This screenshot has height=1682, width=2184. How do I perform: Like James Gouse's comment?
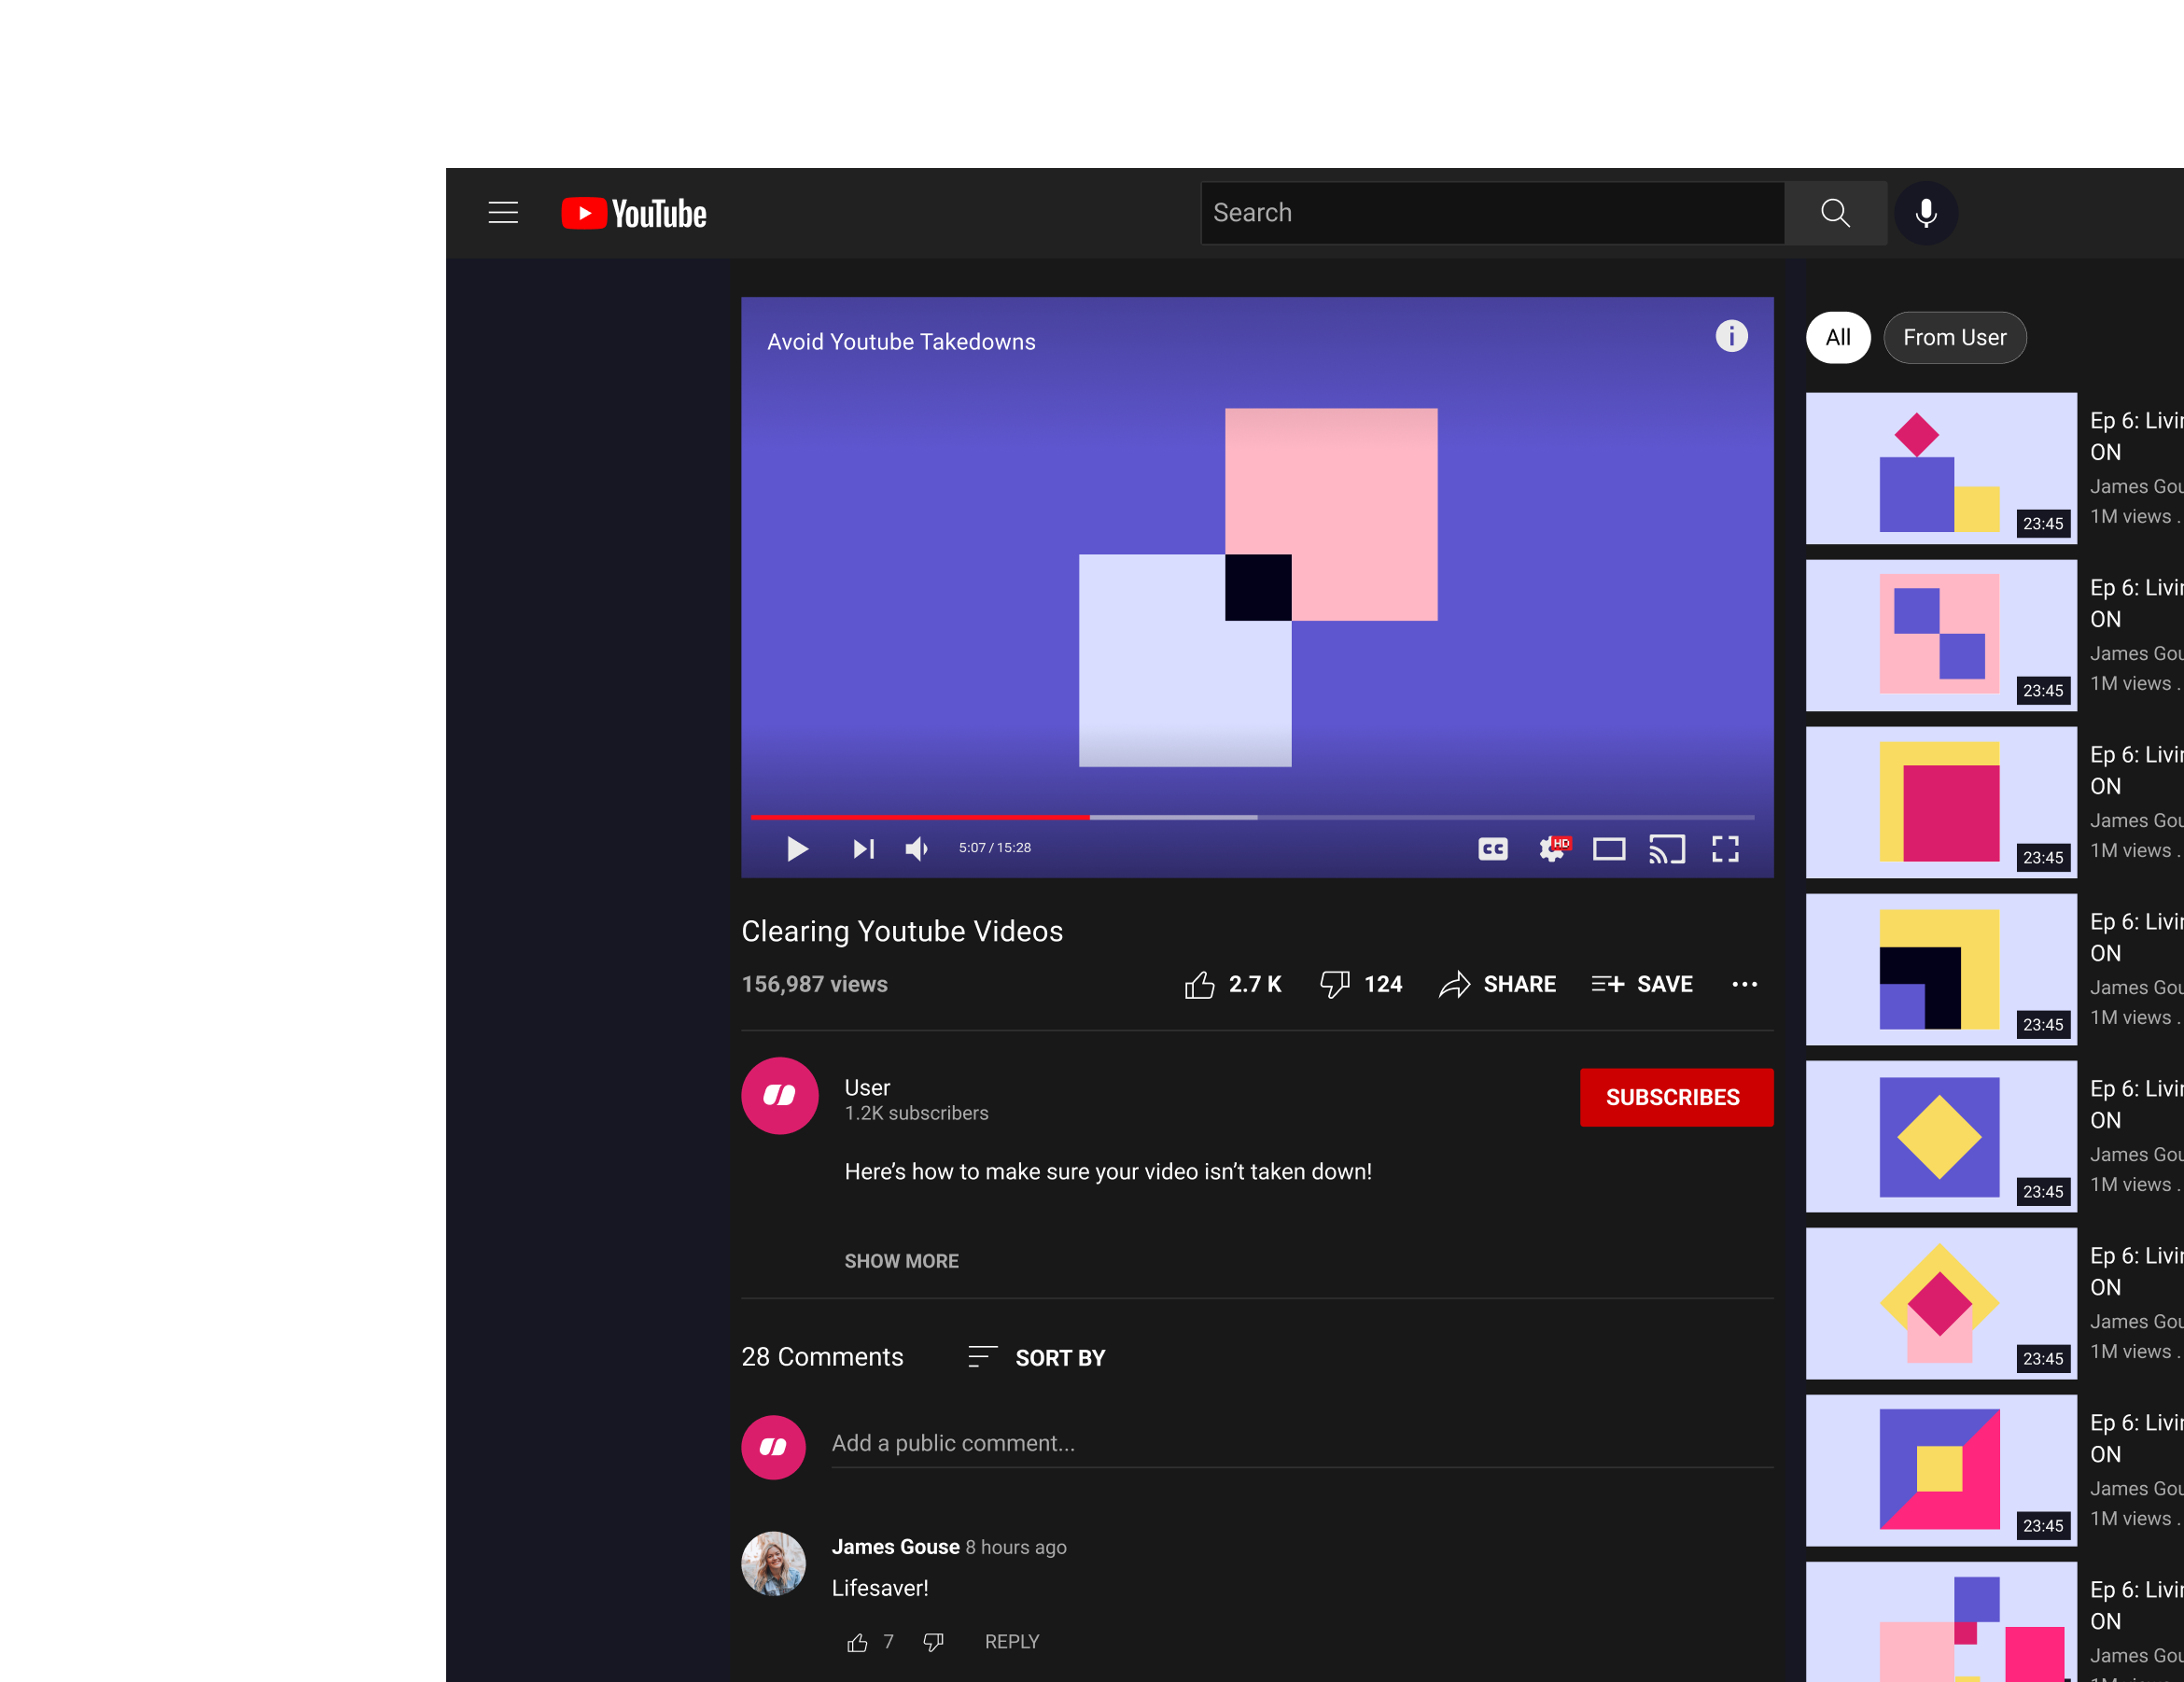tap(857, 1642)
